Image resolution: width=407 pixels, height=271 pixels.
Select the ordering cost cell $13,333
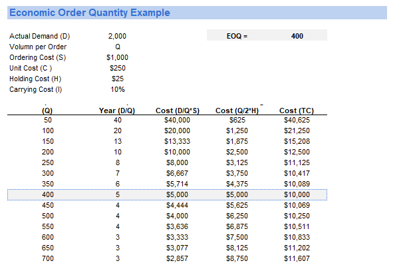click(177, 141)
